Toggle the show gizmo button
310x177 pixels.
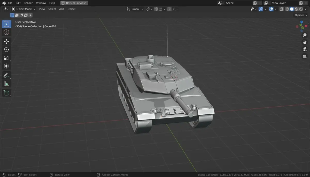(261, 9)
